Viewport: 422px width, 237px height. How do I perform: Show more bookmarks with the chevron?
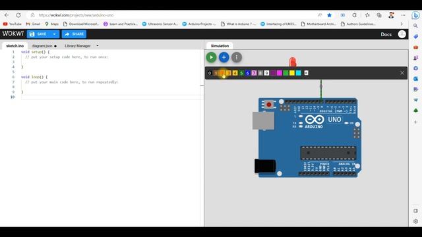point(402,24)
